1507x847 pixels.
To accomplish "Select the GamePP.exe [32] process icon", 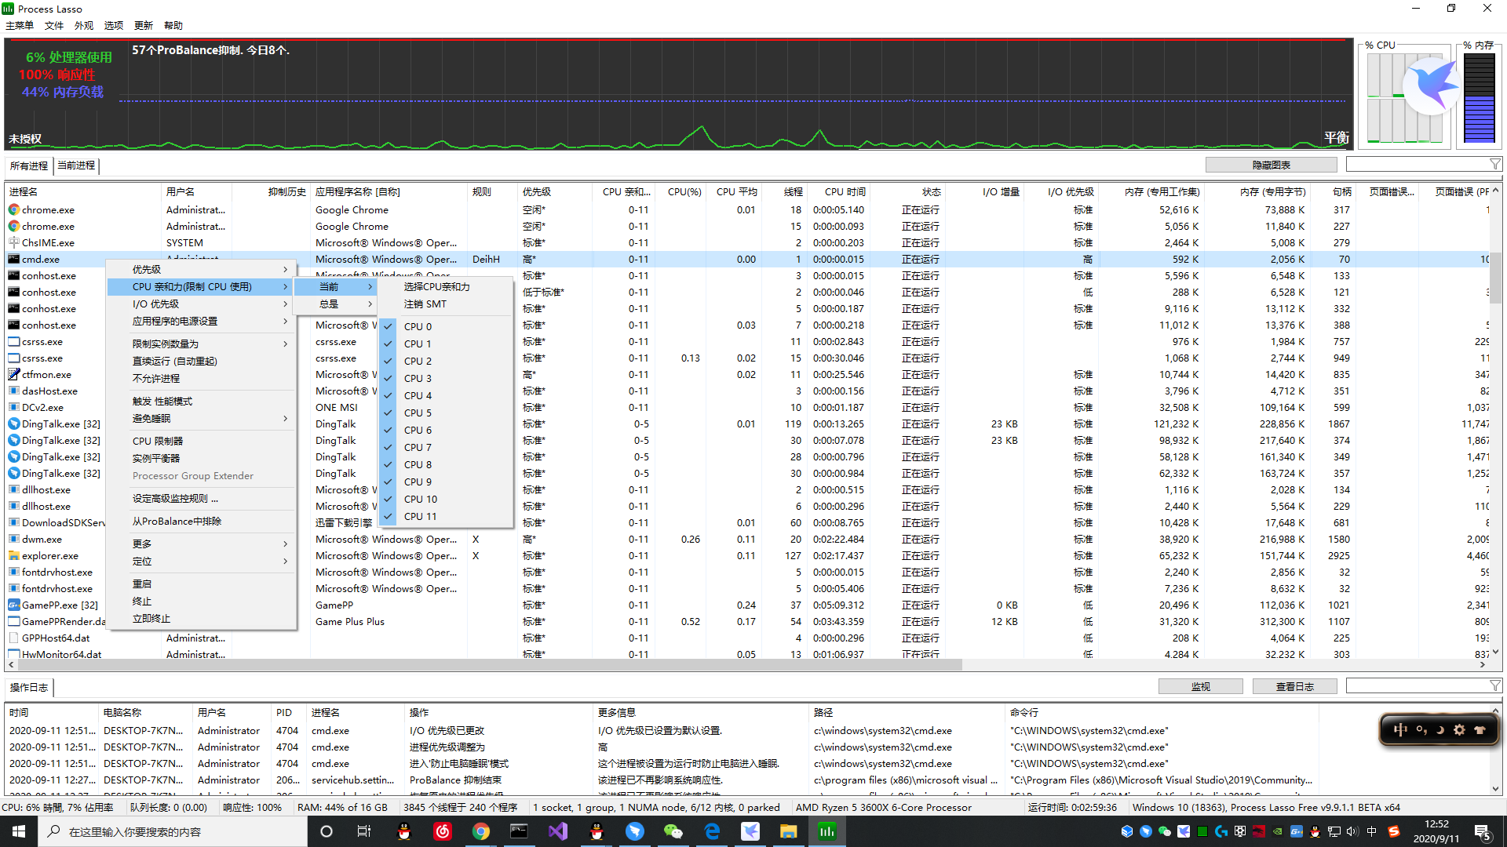I will pyautogui.click(x=13, y=605).
